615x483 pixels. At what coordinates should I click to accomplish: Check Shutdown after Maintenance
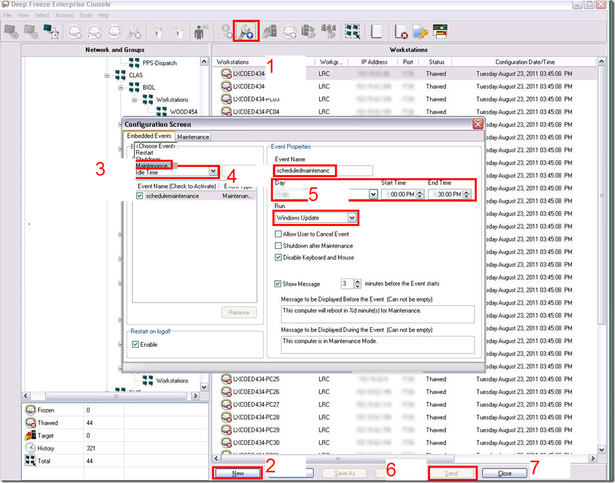(x=278, y=245)
